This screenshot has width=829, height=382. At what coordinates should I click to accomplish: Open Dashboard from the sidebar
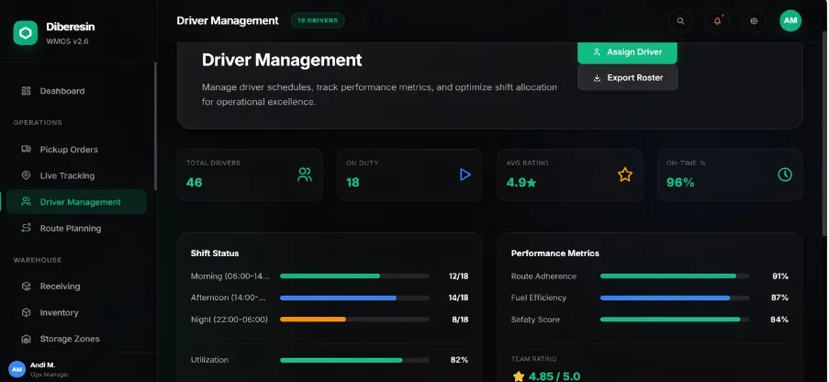tap(77, 91)
